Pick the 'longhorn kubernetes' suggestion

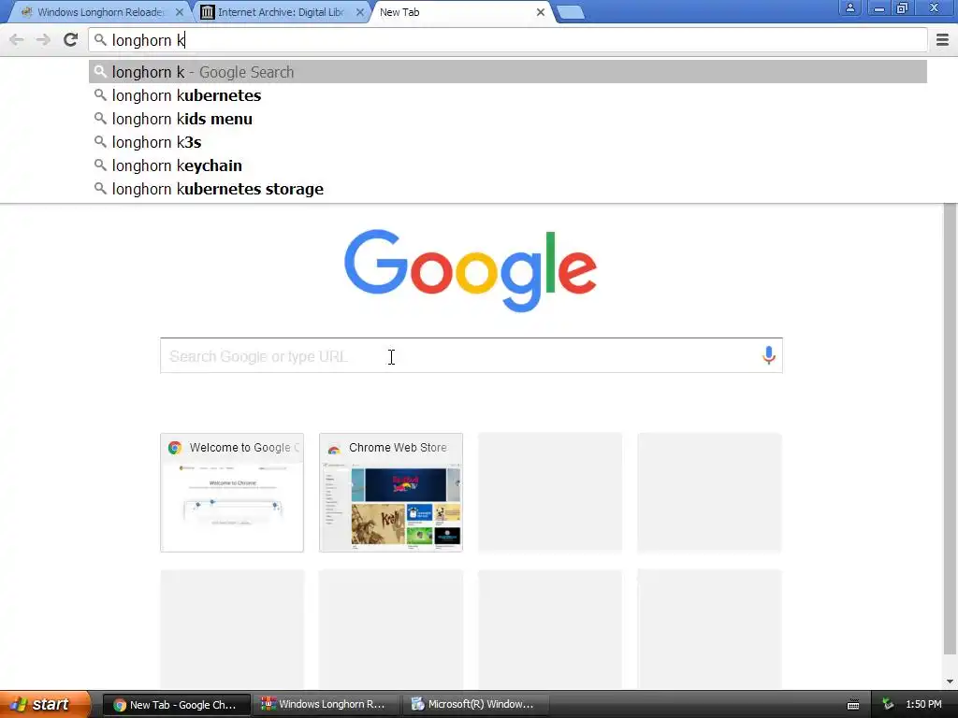508,95
